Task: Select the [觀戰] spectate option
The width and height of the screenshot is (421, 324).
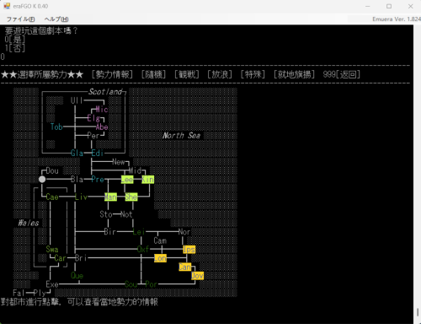Action: tap(187, 74)
